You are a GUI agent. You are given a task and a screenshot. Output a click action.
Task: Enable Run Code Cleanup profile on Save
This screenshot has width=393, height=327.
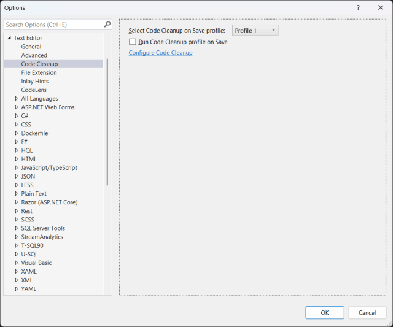pos(132,42)
